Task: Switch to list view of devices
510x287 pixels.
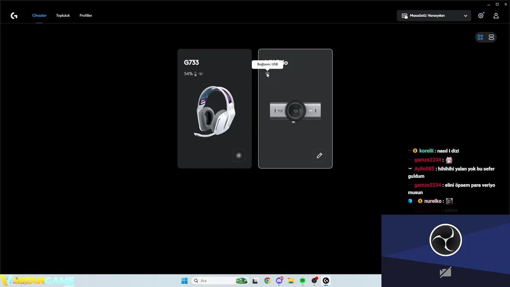Action: 491,37
